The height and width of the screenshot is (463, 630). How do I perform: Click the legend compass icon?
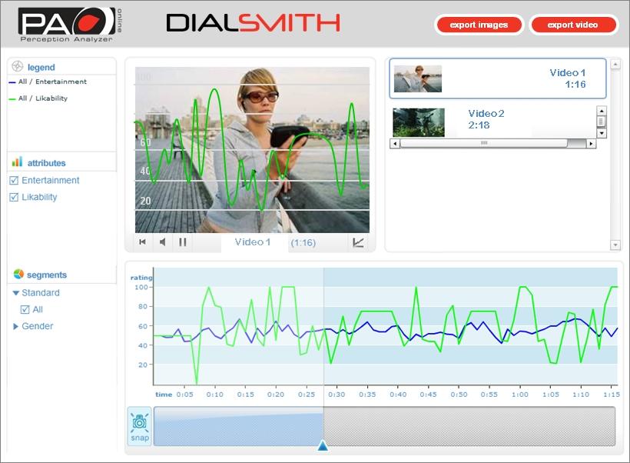[x=17, y=66]
